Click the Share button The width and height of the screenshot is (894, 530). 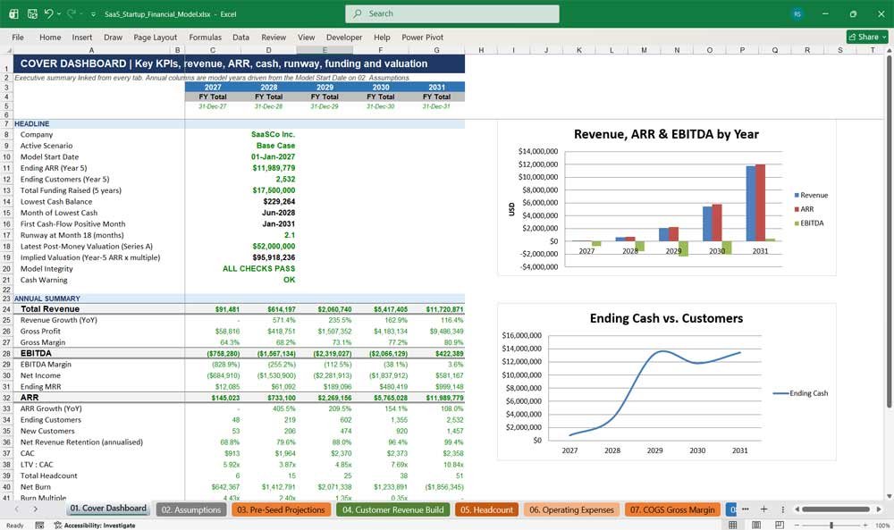867,37
